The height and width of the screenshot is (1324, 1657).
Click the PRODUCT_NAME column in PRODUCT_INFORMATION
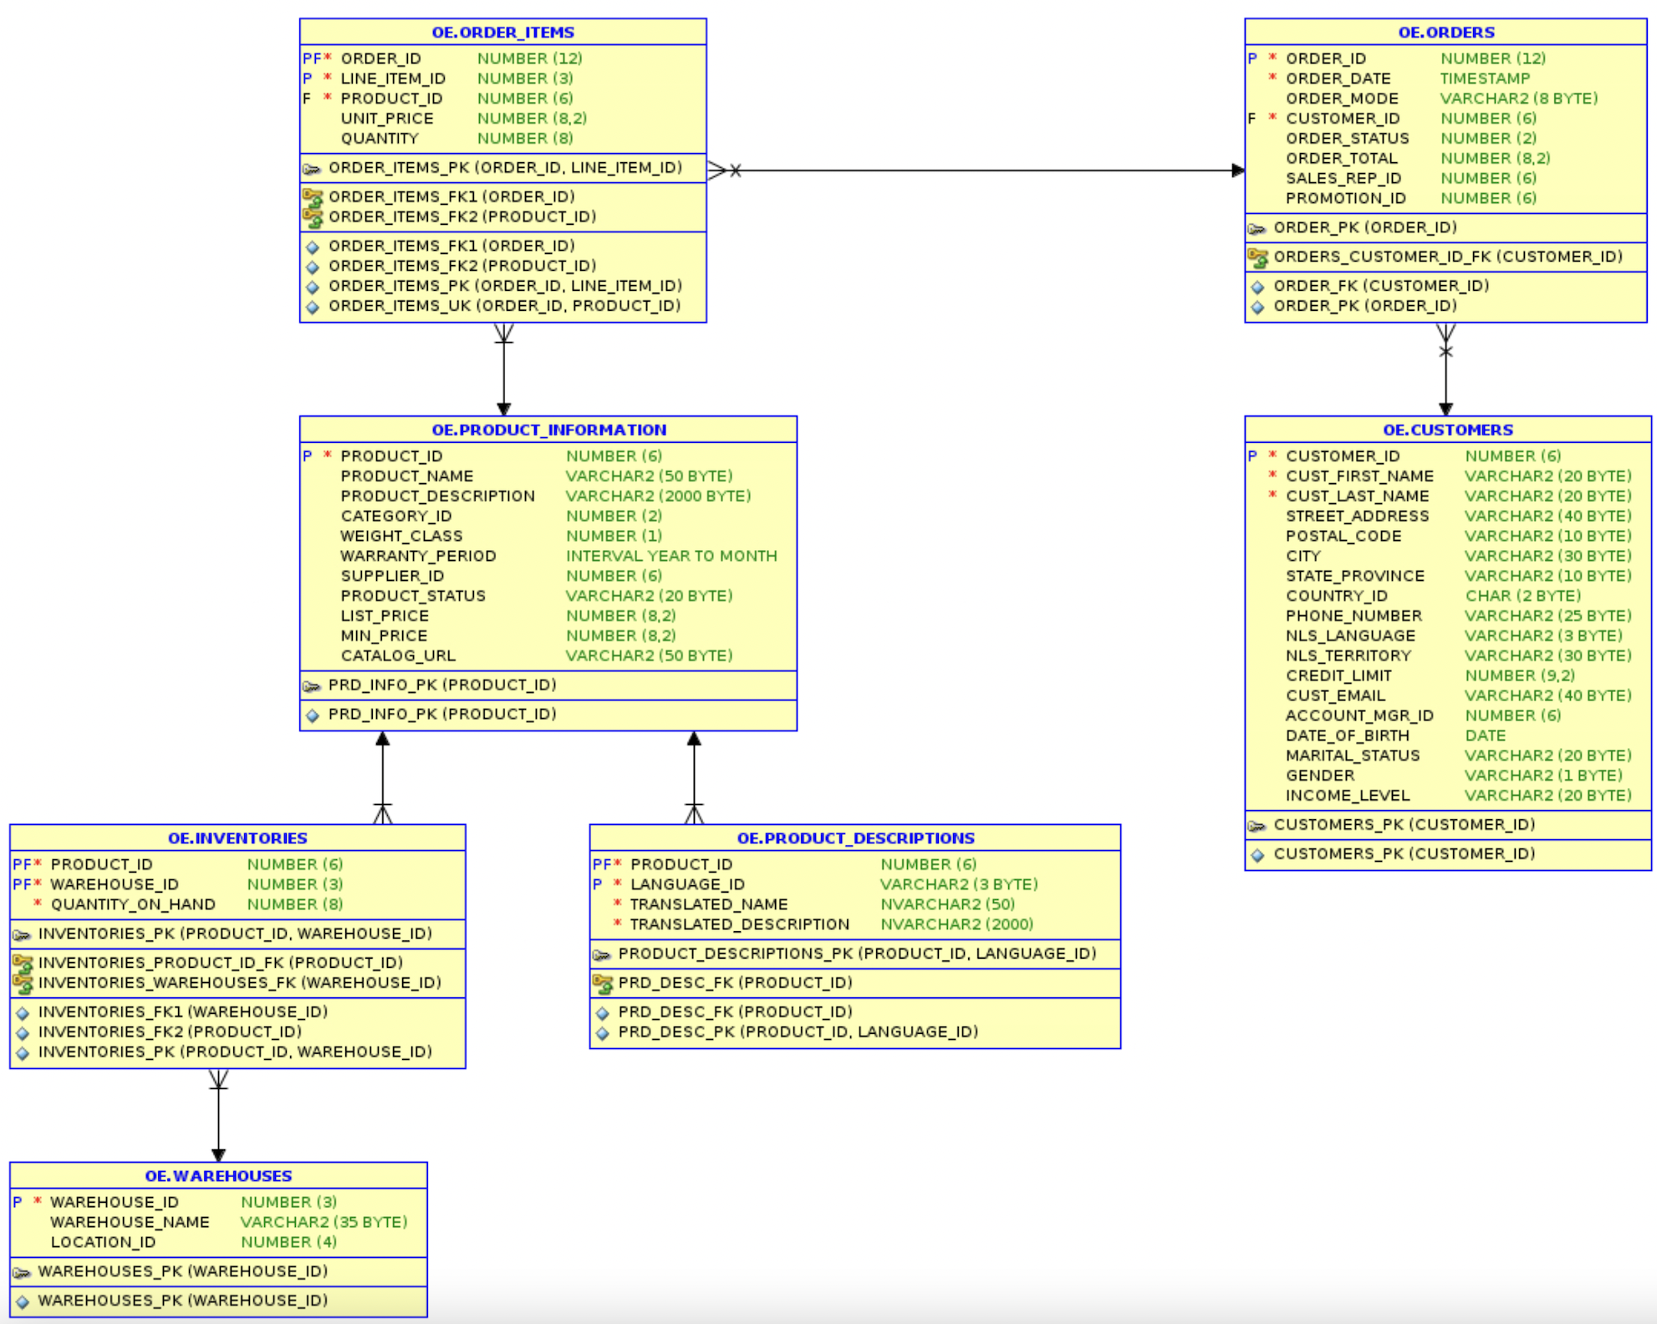407,476
